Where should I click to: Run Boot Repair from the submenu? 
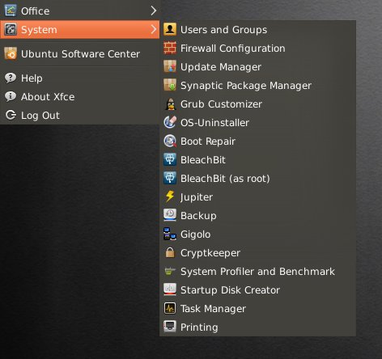[x=257, y=141]
